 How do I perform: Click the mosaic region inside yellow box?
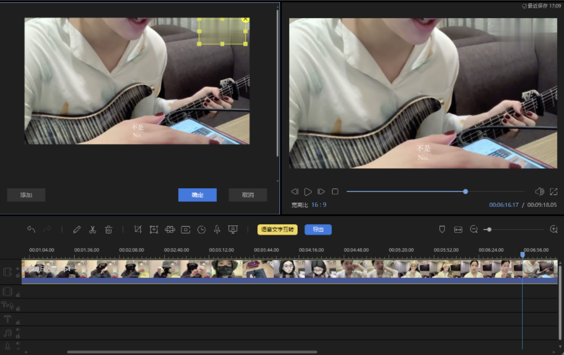tap(222, 32)
